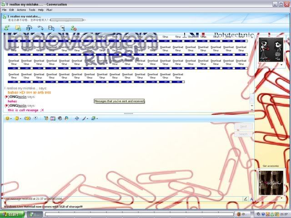The image size is (291, 218).
Task: Switch to handwriting mode pen icon
Action: click(246, 199)
